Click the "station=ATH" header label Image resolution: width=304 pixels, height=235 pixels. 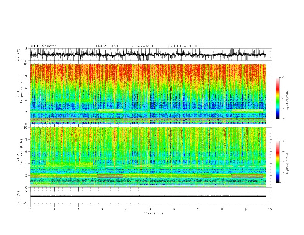pyautogui.click(x=142, y=46)
